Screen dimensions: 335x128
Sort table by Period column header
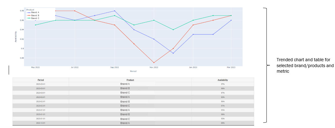coord(41,80)
